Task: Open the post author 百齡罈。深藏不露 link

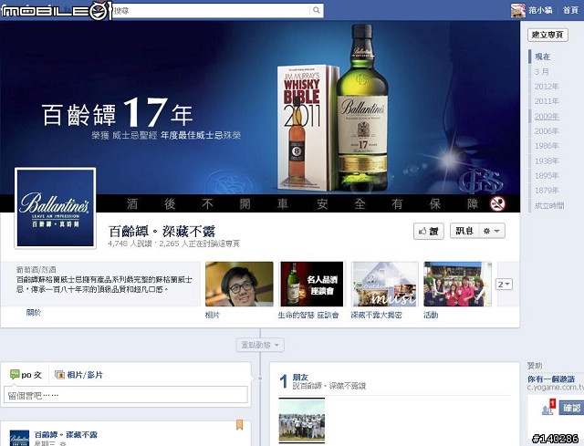Action: coord(66,434)
